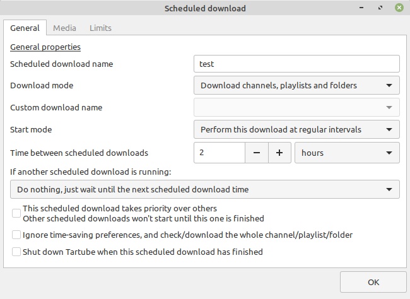Screen dimensions: 410x299
Task: Enable priority over other scheduled downloads
Action: click(x=16, y=213)
